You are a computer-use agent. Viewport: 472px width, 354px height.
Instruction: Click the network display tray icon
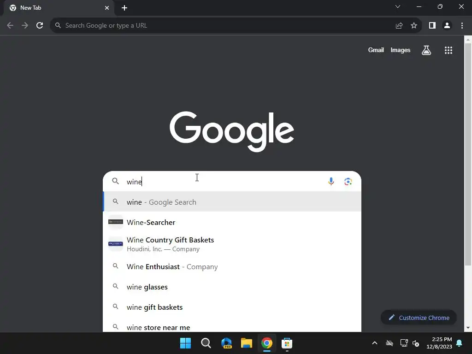[404, 343]
